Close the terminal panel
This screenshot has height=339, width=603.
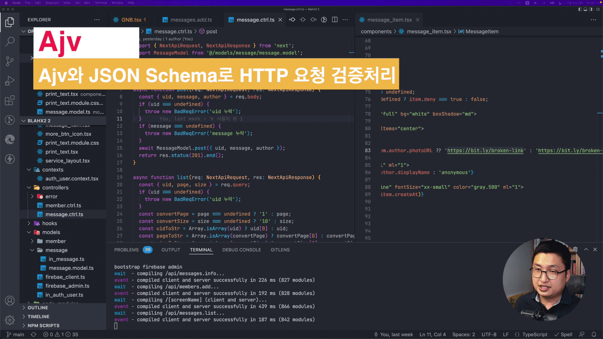(x=595, y=250)
